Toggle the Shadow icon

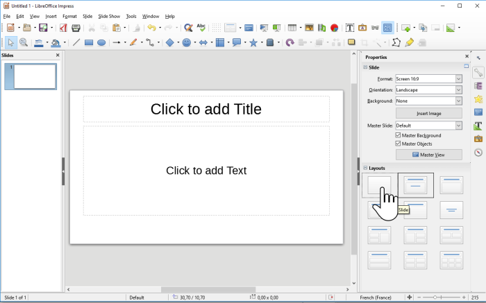(x=351, y=42)
